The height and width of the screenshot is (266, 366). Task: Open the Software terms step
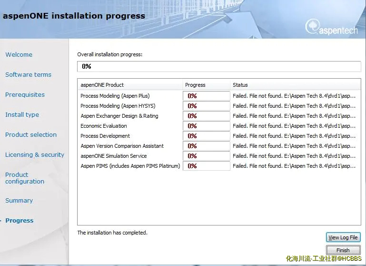[x=28, y=74]
